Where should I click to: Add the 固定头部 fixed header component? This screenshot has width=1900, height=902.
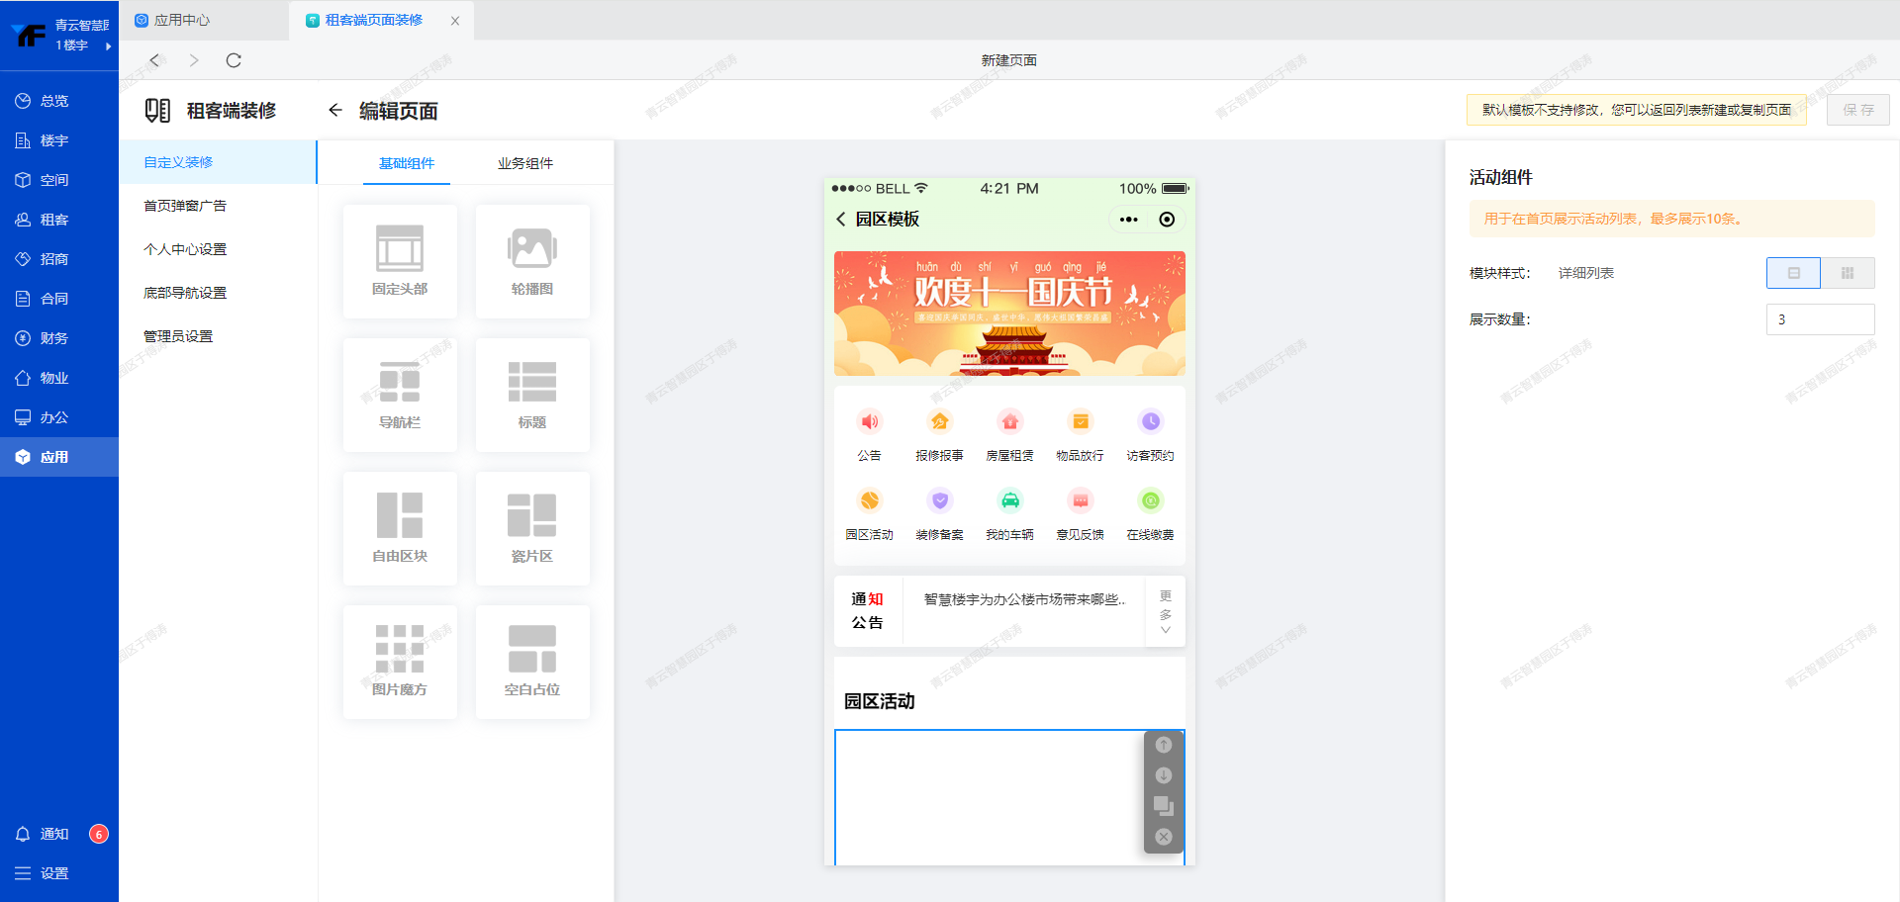400,261
